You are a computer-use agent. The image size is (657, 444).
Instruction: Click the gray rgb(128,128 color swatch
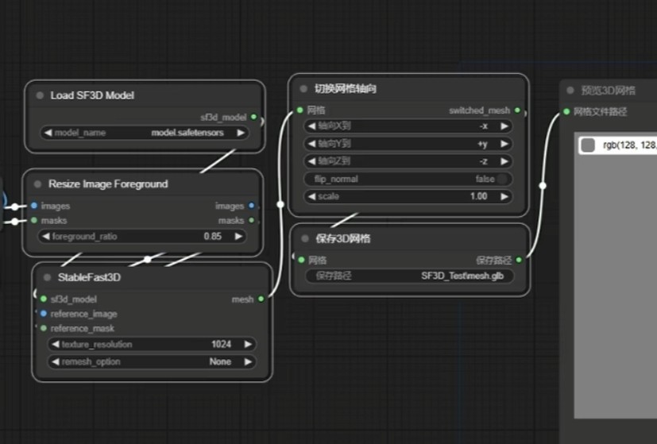pyautogui.click(x=588, y=145)
